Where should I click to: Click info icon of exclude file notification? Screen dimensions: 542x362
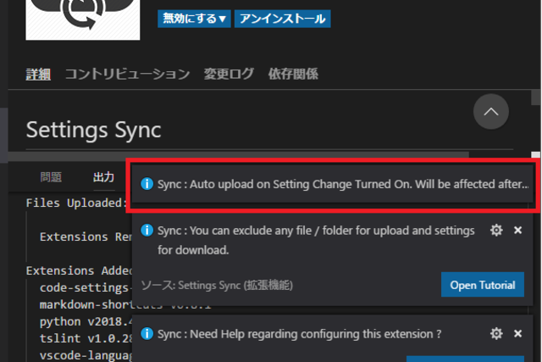pos(147,230)
